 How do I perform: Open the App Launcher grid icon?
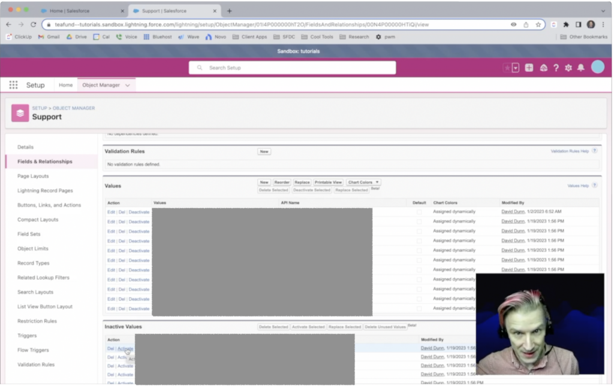[x=13, y=85]
